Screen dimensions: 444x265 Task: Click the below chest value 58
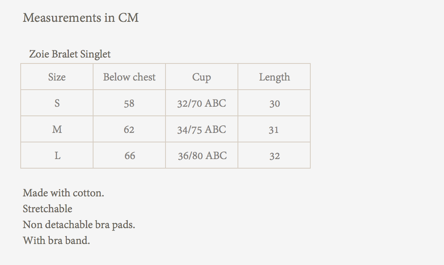(129, 104)
